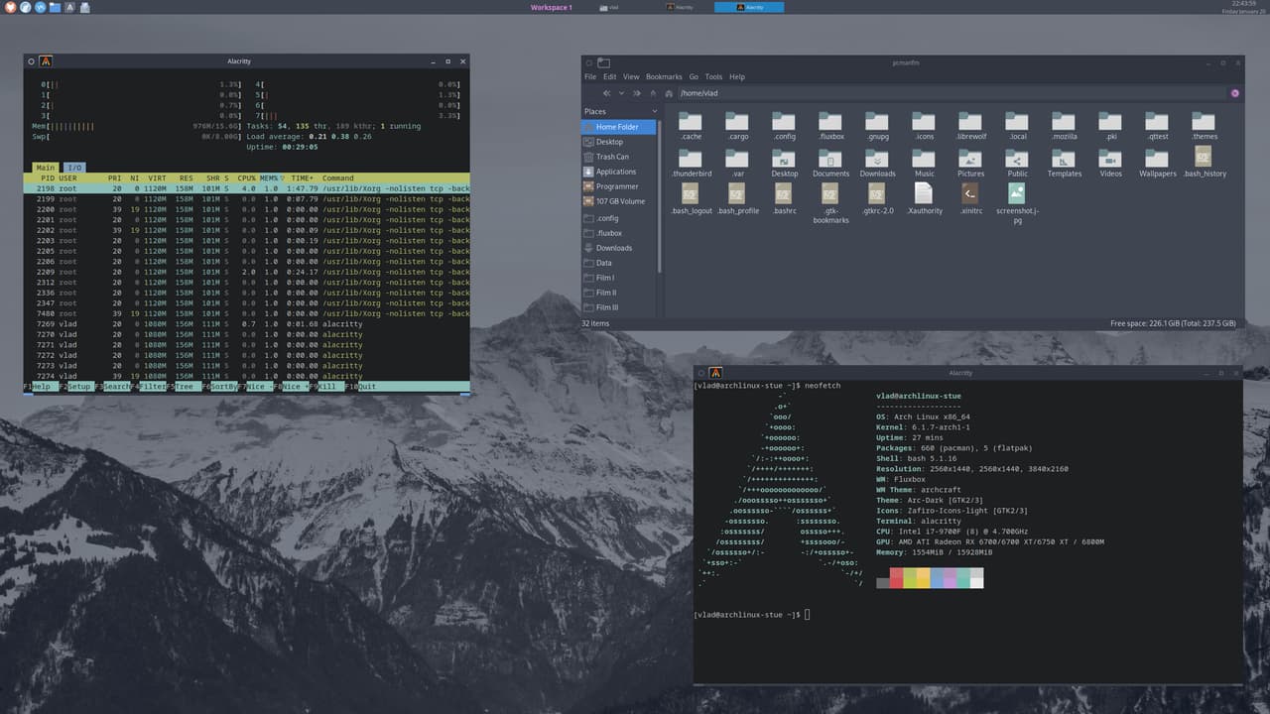Click the back navigation arrow in pcmanfm

pos(606,93)
